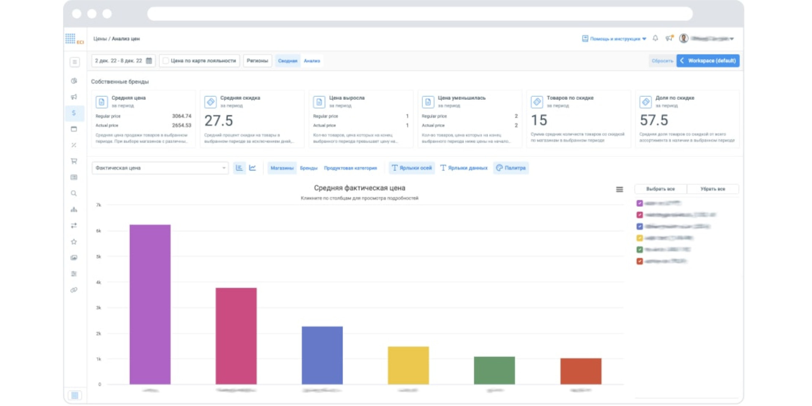The image size is (812, 406).
Task: Click the tallest purple bar in chart
Action: coord(150,304)
